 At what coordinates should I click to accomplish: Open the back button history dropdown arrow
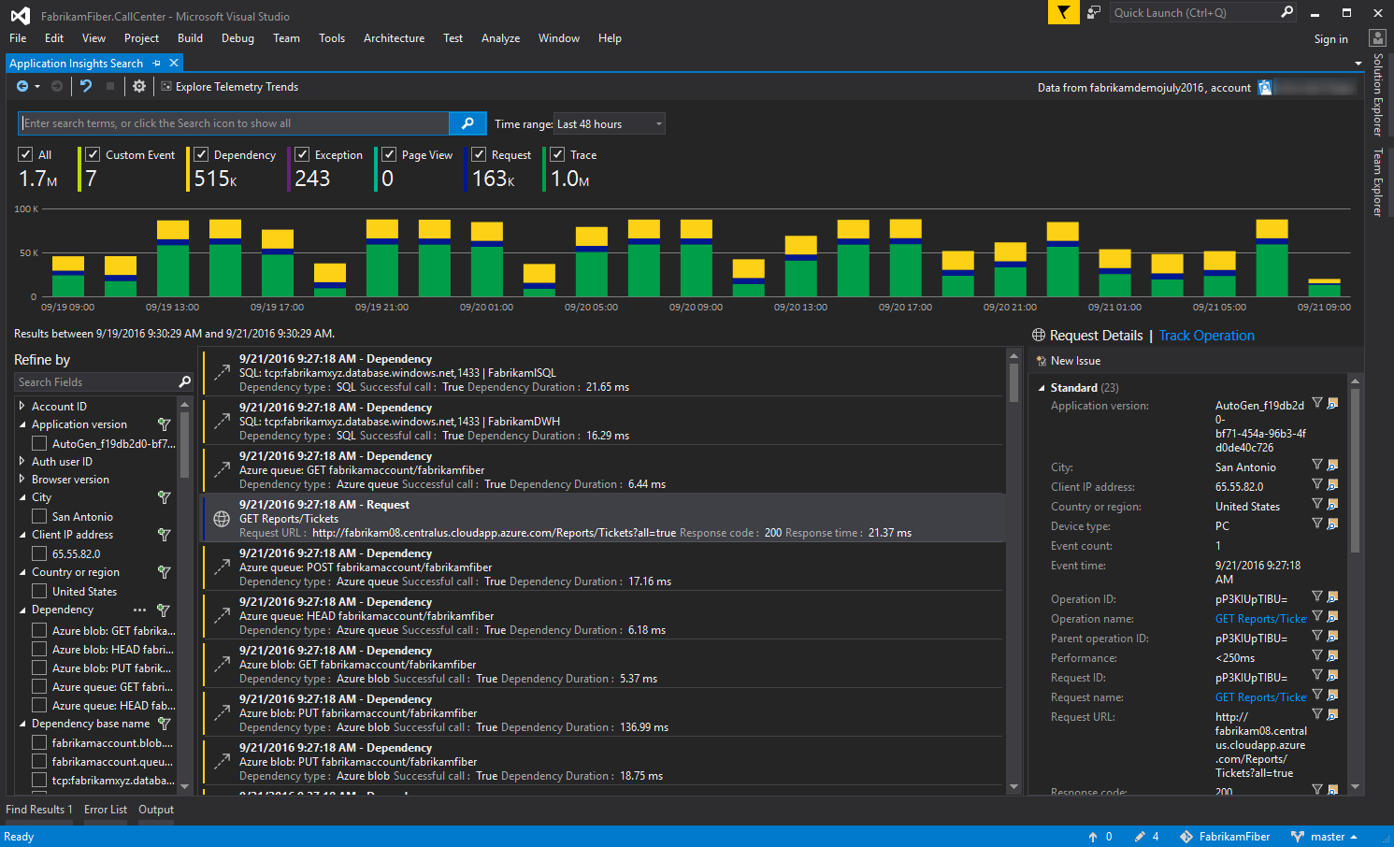coord(37,87)
